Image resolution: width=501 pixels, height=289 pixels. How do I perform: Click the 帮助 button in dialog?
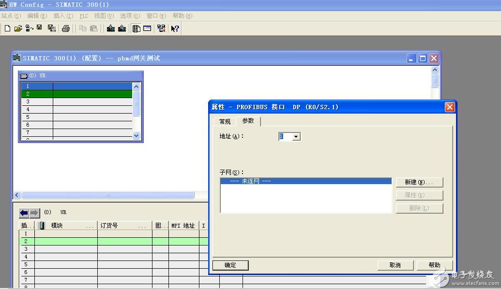pyautogui.click(x=435, y=265)
